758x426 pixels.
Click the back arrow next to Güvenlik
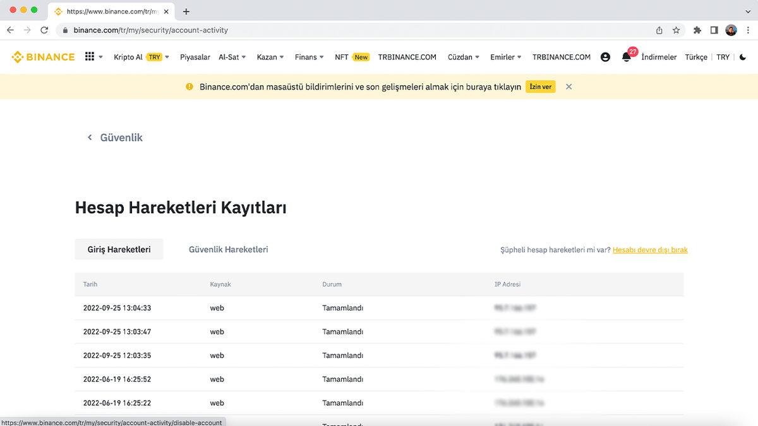[x=88, y=137]
